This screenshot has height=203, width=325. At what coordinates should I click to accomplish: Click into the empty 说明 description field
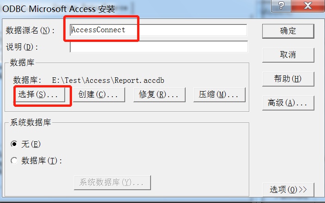coord(159,46)
